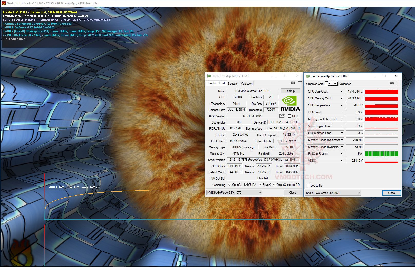Open the hamburger menu in Sensors window
The image size is (415, 267).
click(x=399, y=83)
